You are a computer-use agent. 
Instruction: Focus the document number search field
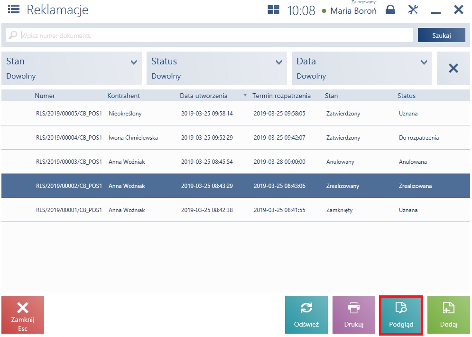pyautogui.click(x=210, y=35)
